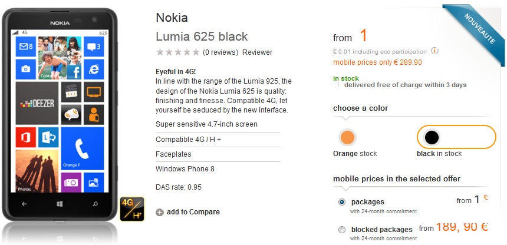This screenshot has width=507, height=245.
Task: Click the eco participation info icon
Action: (434, 51)
